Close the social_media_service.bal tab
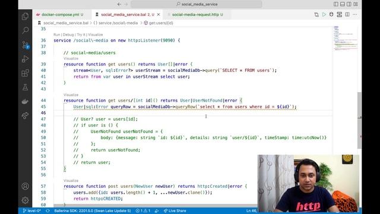 159,14
